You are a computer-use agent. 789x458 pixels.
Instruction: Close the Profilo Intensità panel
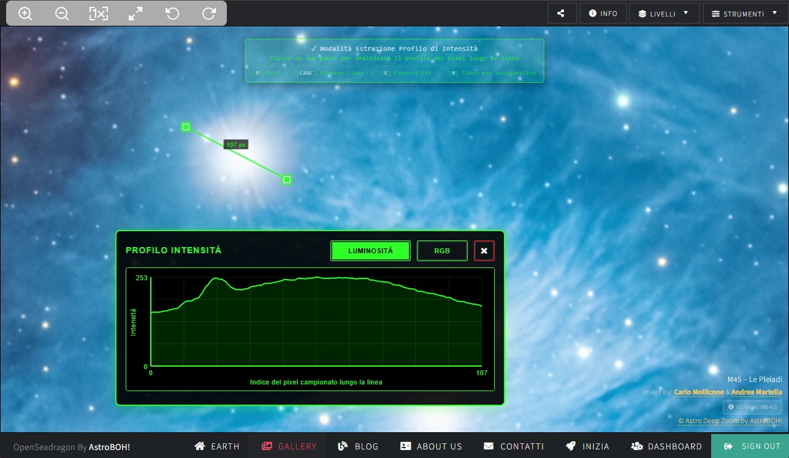point(484,251)
